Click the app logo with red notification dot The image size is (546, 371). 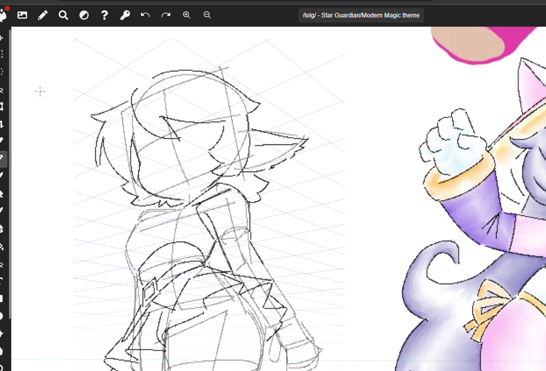[4, 14]
